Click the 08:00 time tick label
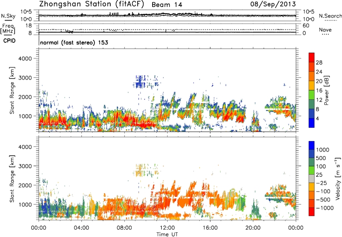Viewport: 342px width, 237px height. click(124, 228)
